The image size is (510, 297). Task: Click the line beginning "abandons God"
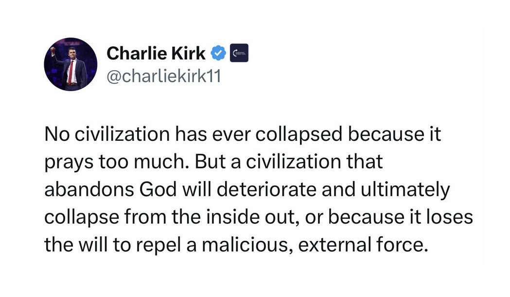coord(247,189)
